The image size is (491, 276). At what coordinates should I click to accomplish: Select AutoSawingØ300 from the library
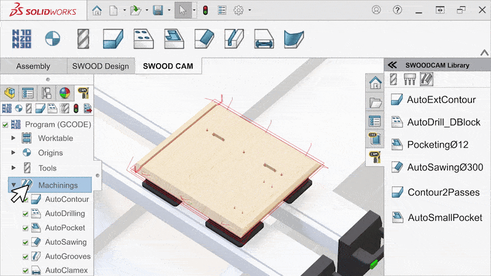[437, 167]
